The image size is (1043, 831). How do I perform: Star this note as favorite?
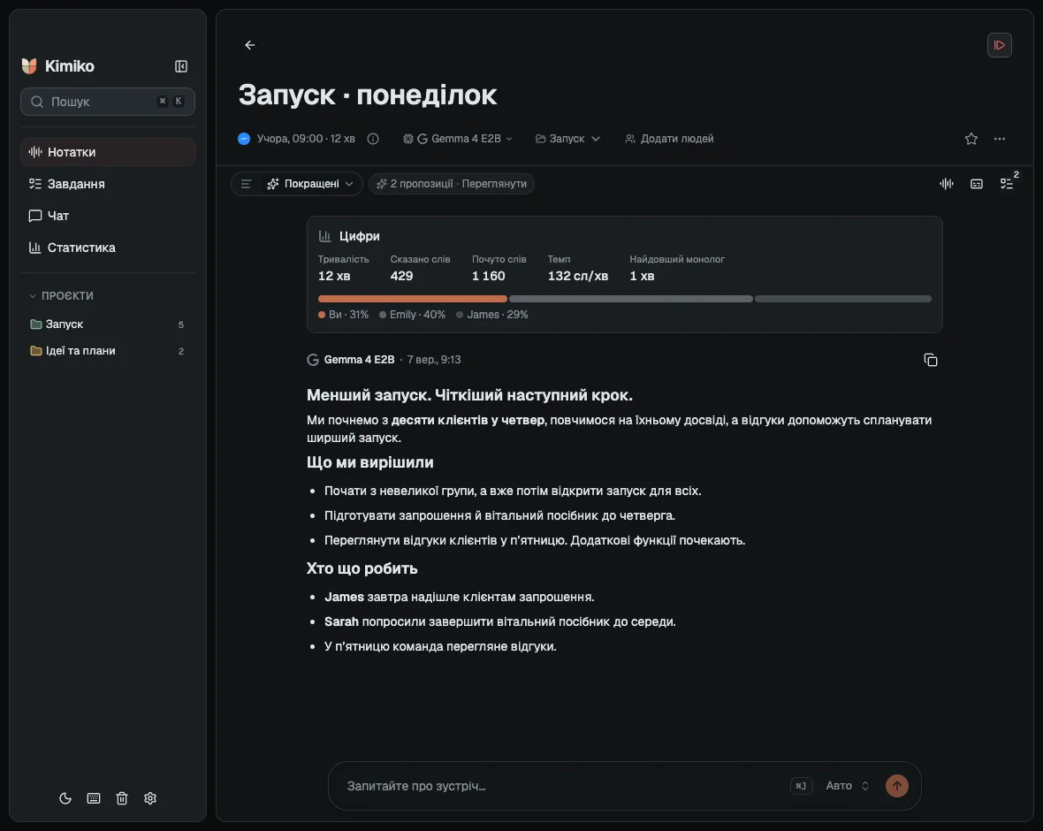971,139
